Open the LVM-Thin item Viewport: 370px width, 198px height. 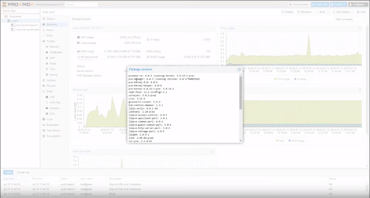pos(55,103)
